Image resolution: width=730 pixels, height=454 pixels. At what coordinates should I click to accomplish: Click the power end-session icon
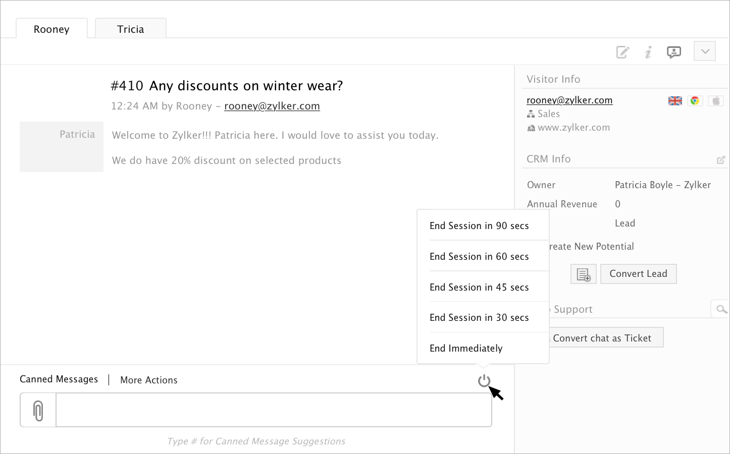[x=484, y=381]
